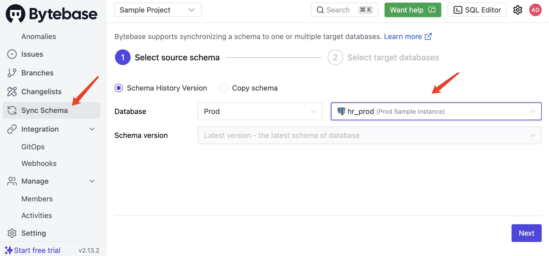Open the hr_prod database dropdown
Image resolution: width=549 pixels, height=256 pixels.
tap(436, 111)
